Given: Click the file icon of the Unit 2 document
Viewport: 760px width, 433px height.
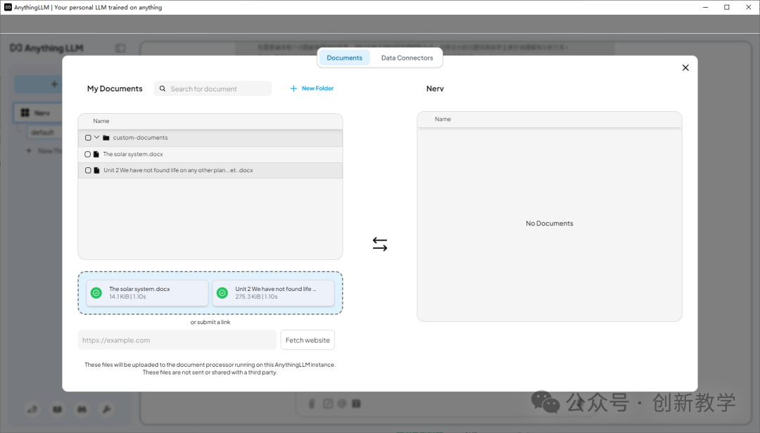Looking at the screenshot, I should [x=96, y=171].
